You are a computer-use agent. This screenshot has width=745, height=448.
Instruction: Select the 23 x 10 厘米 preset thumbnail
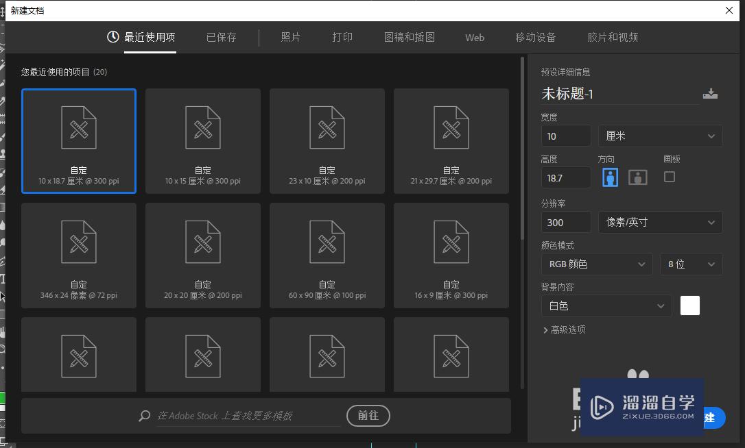point(327,140)
